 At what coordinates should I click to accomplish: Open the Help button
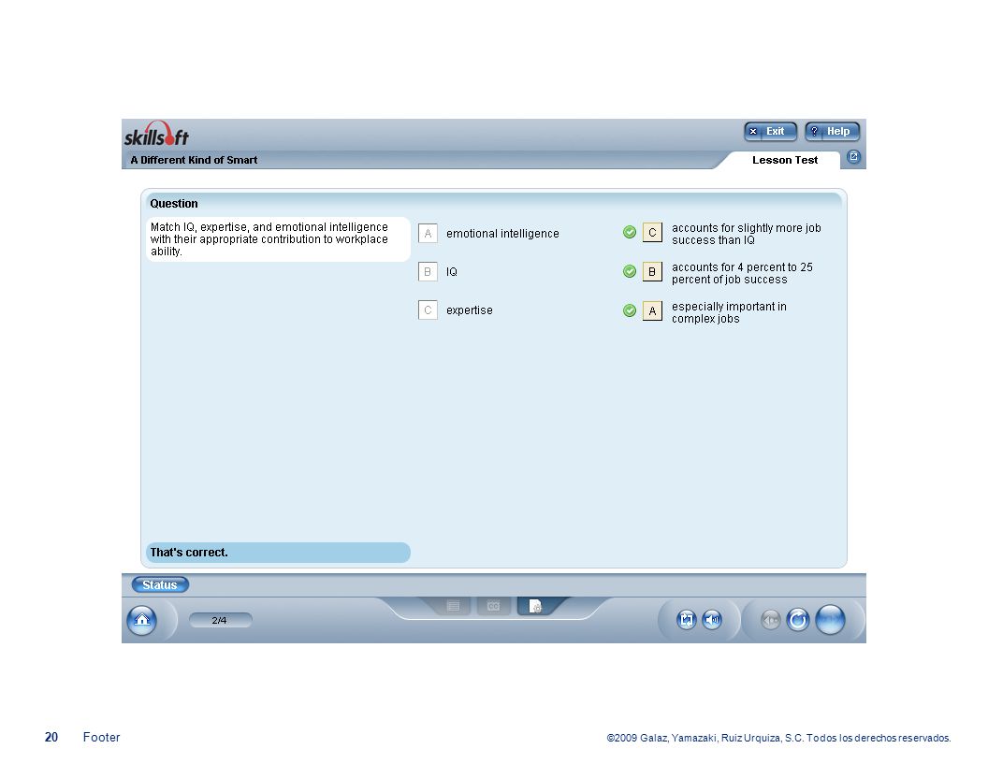click(832, 132)
